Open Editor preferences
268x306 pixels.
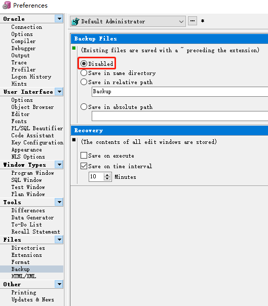pos(20,114)
